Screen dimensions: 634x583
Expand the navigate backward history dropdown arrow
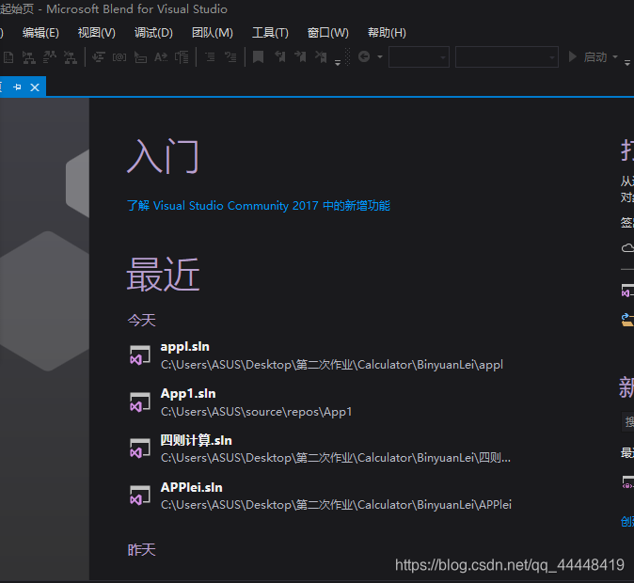pyautogui.click(x=380, y=56)
